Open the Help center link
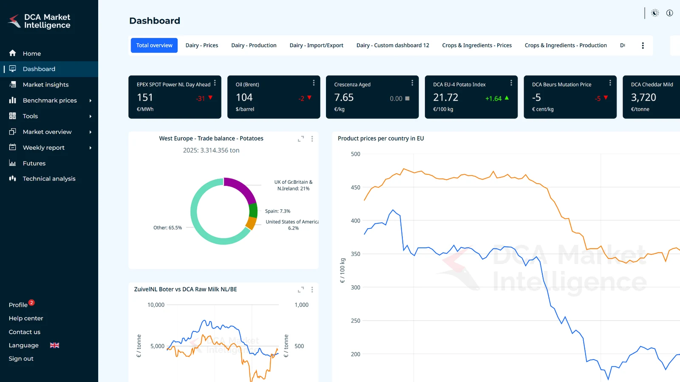680x382 pixels. (26, 318)
